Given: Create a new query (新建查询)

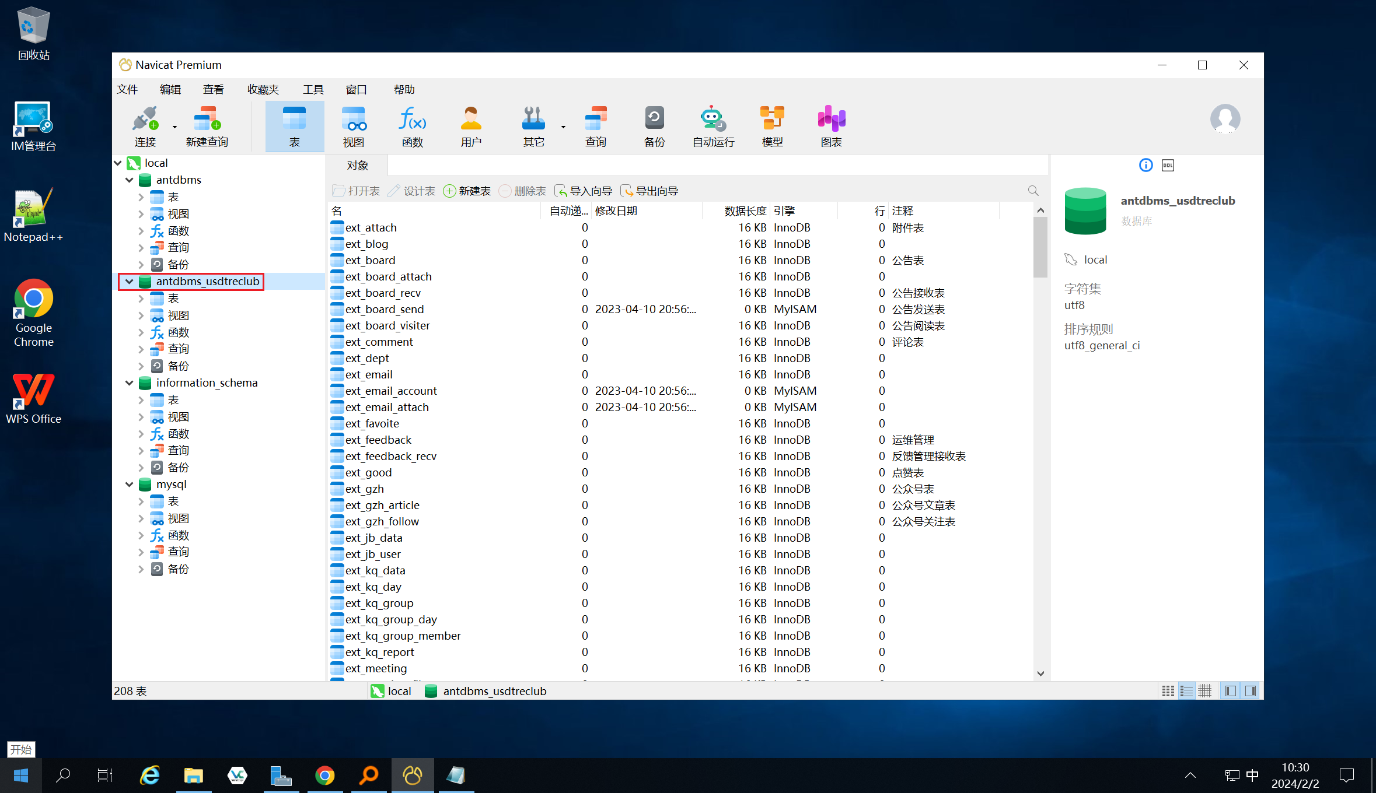Looking at the screenshot, I should tap(207, 127).
